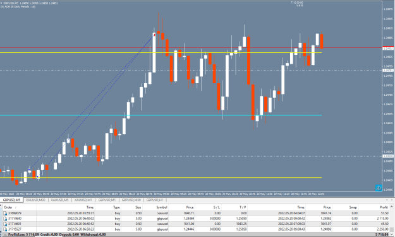This screenshot has width=395, height=237.
Task: Select order number 31715527
Action: pos(15,229)
